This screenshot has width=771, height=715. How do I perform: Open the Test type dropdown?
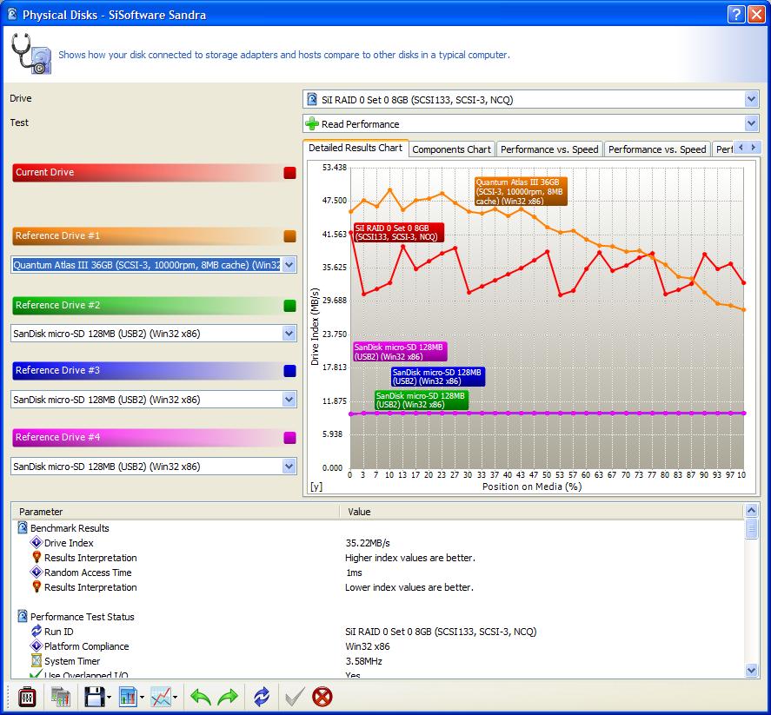tap(751, 124)
